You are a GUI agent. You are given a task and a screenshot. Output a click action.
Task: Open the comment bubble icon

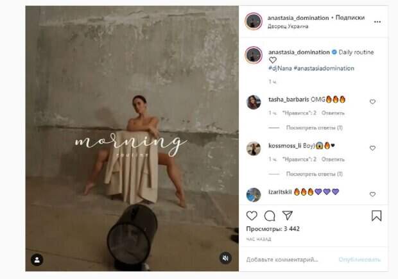[270, 216]
